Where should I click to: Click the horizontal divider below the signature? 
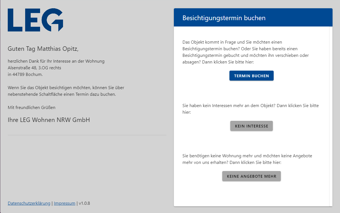point(87,135)
